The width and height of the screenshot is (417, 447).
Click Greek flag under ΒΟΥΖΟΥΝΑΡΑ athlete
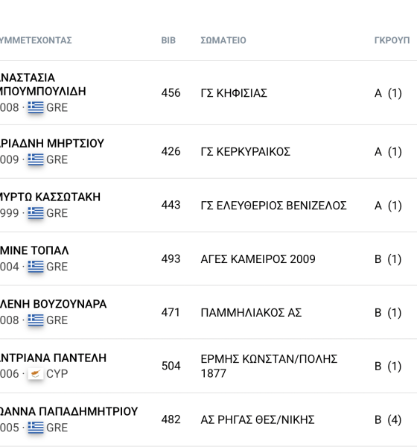[36, 320]
